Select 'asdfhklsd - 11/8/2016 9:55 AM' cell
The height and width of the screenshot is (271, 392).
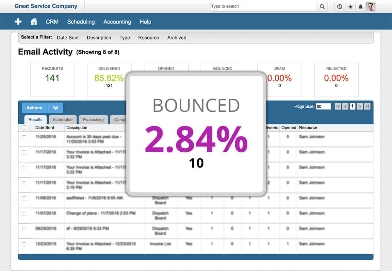(x=95, y=198)
